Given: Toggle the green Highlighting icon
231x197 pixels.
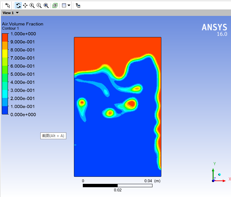Looking at the screenshot, I should [x=55, y=6].
